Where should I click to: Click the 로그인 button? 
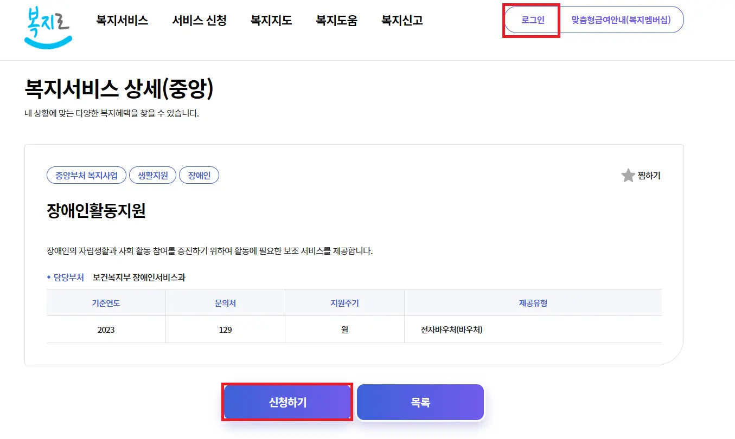[531, 20]
